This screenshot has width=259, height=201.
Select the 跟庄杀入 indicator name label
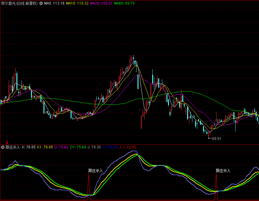tap(13, 147)
